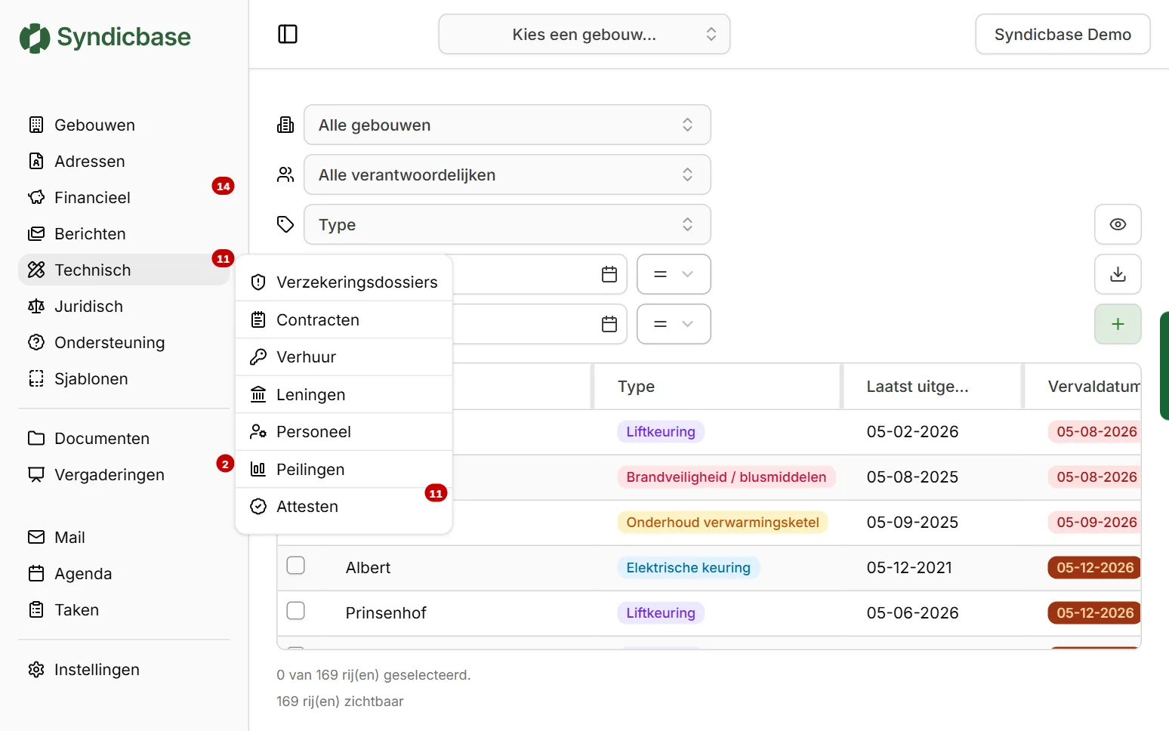Viewport: 1169px width, 731px height.
Task: Expand the Alle gebouwen filter
Action: (507, 125)
